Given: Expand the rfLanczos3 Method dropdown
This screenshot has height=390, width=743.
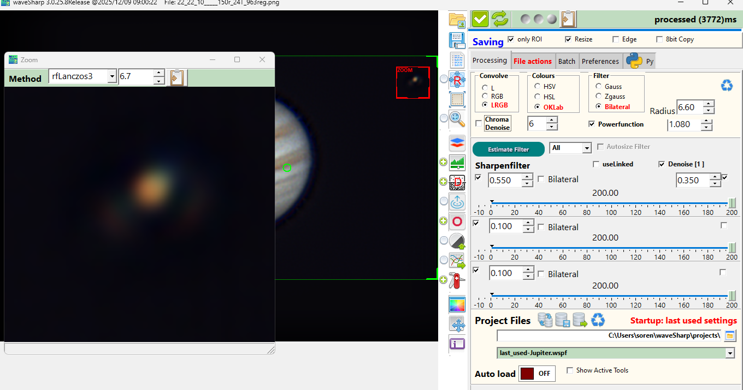Looking at the screenshot, I should [111, 77].
